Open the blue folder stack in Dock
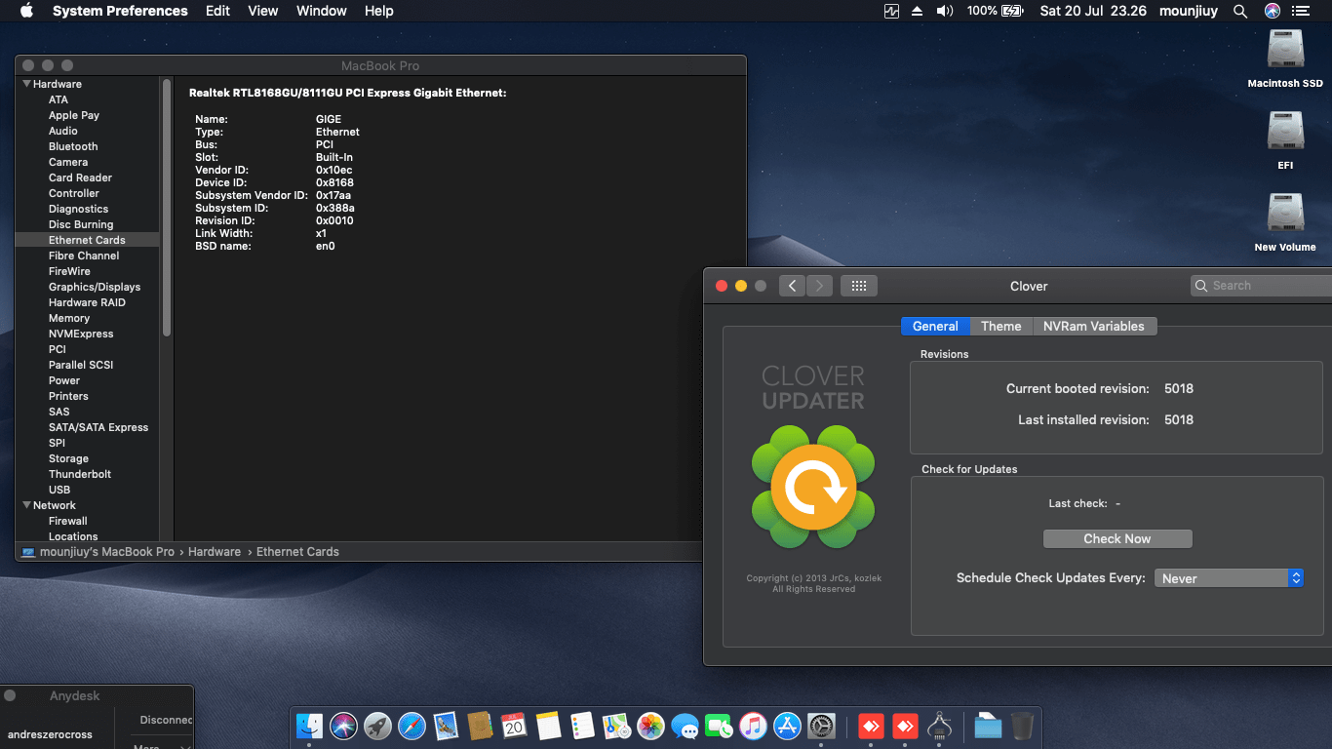 988,726
